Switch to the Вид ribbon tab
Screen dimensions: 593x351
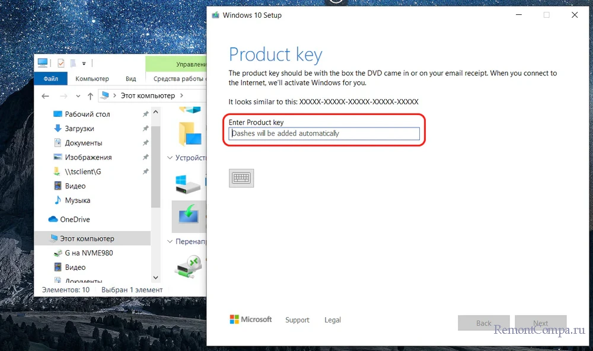(131, 79)
